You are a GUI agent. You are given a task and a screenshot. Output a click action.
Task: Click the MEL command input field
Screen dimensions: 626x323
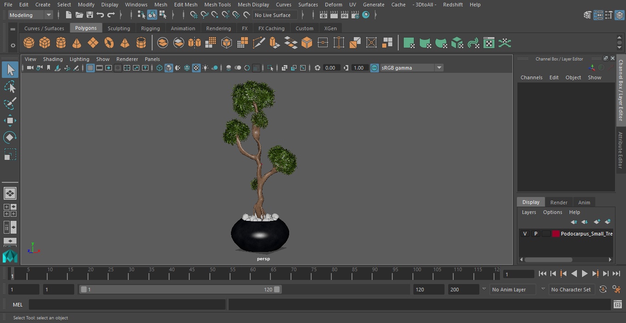127,305
